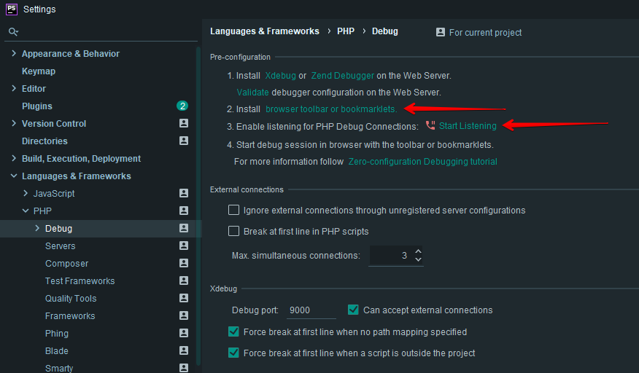Viewport: 639px width, 373px height.
Task: Enable Ignore external connections through unregistered servers
Action: coord(233,210)
